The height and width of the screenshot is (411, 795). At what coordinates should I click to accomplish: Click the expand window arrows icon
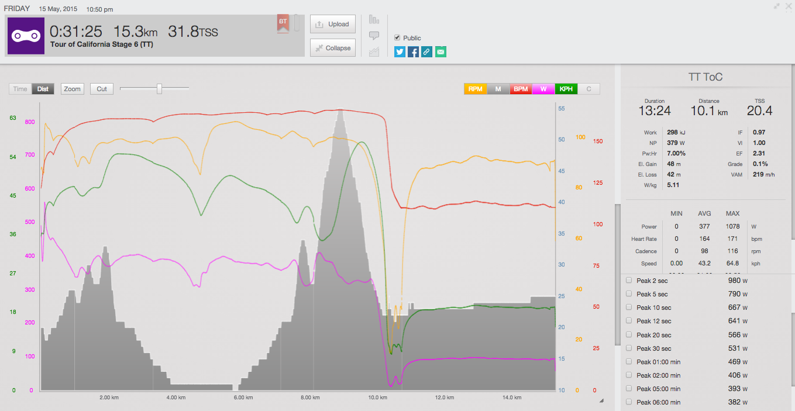coord(777,6)
